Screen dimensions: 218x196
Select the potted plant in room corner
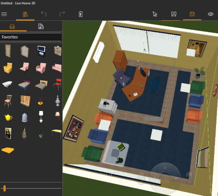click(200, 73)
